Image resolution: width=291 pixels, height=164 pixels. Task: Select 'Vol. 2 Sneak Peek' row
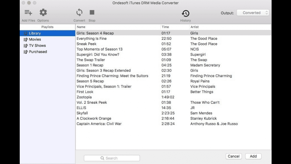[174, 102]
